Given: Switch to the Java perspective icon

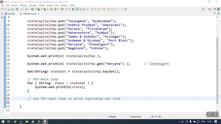Looking at the screenshot, I should pyautogui.click(x=215, y=9).
